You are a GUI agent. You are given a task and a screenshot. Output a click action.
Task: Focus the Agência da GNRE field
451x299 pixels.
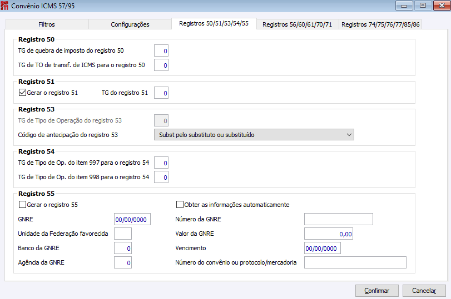pyautogui.click(x=123, y=262)
